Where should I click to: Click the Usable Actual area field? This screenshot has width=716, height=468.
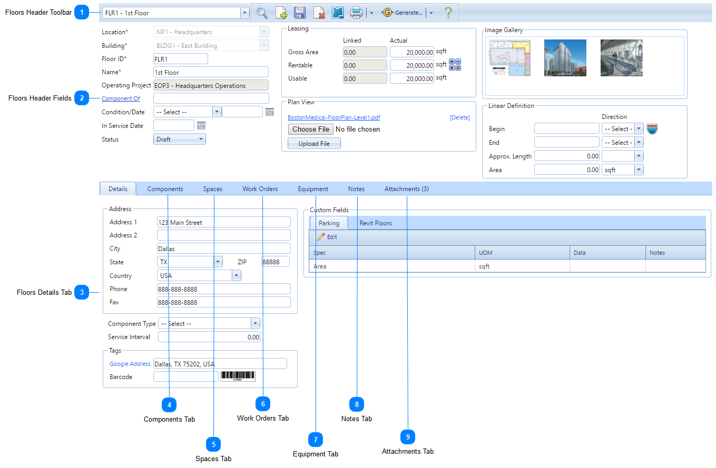412,78
